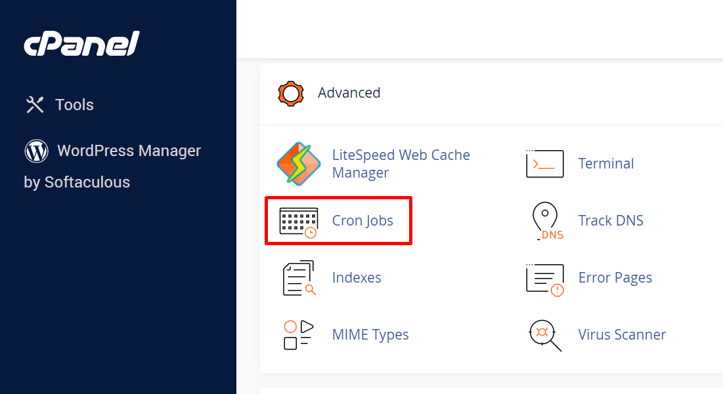Screen dimensions: 723x394
Task: Open the Error Pages link
Action: click(x=615, y=278)
